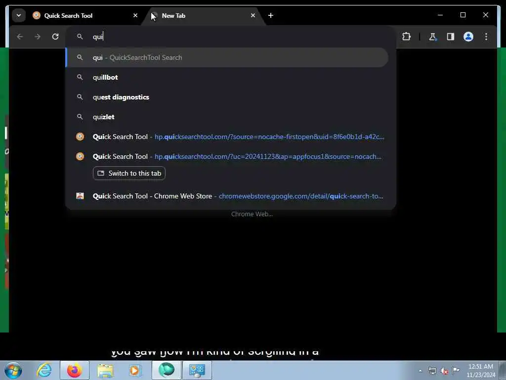Open a new tab with plus button
The height and width of the screenshot is (380, 506).
pyautogui.click(x=271, y=15)
